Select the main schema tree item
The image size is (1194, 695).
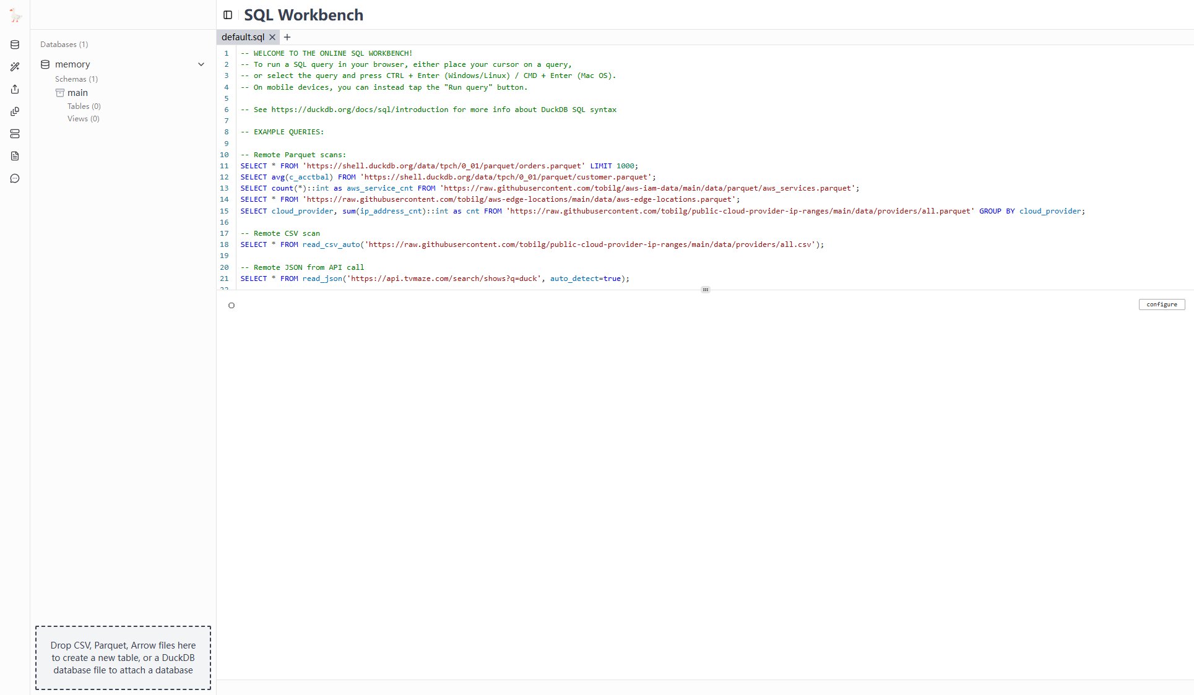pyautogui.click(x=77, y=93)
